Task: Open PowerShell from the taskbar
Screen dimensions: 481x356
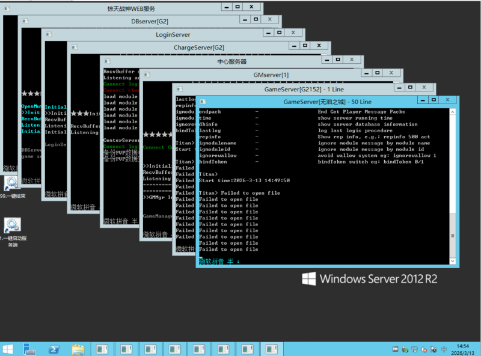Action: coord(54,349)
